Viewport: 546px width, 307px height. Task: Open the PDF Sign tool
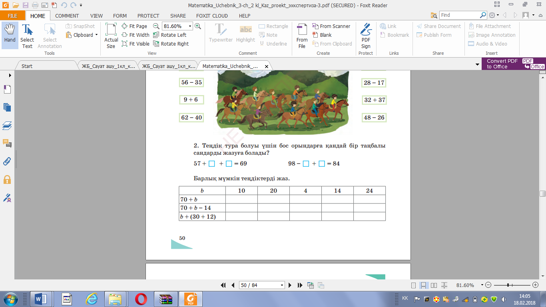(366, 35)
